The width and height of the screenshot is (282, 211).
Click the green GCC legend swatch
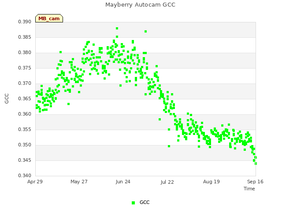click(x=133, y=203)
